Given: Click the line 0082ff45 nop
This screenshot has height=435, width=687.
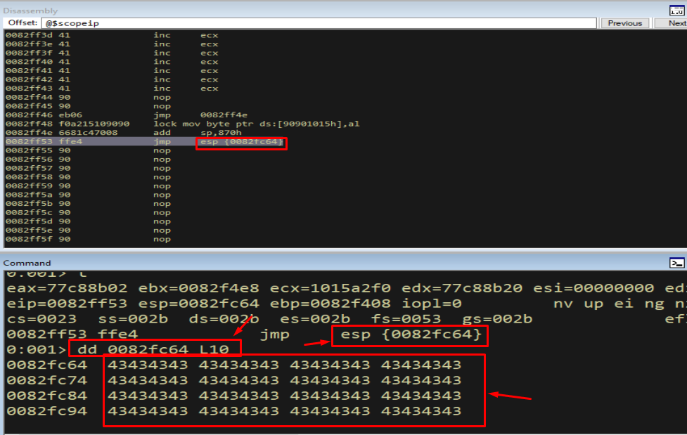Looking at the screenshot, I should (x=88, y=106).
